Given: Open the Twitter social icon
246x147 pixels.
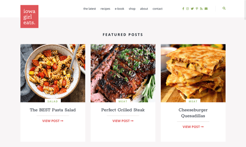Looking at the screenshot, I should point(192,9).
